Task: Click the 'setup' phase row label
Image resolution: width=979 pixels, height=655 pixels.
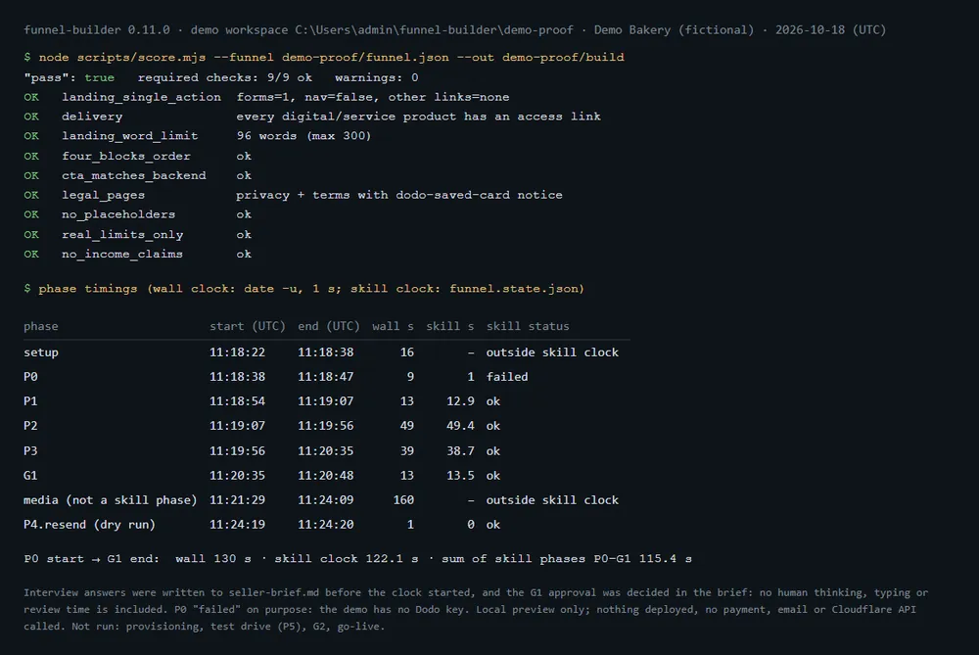Action: click(41, 352)
